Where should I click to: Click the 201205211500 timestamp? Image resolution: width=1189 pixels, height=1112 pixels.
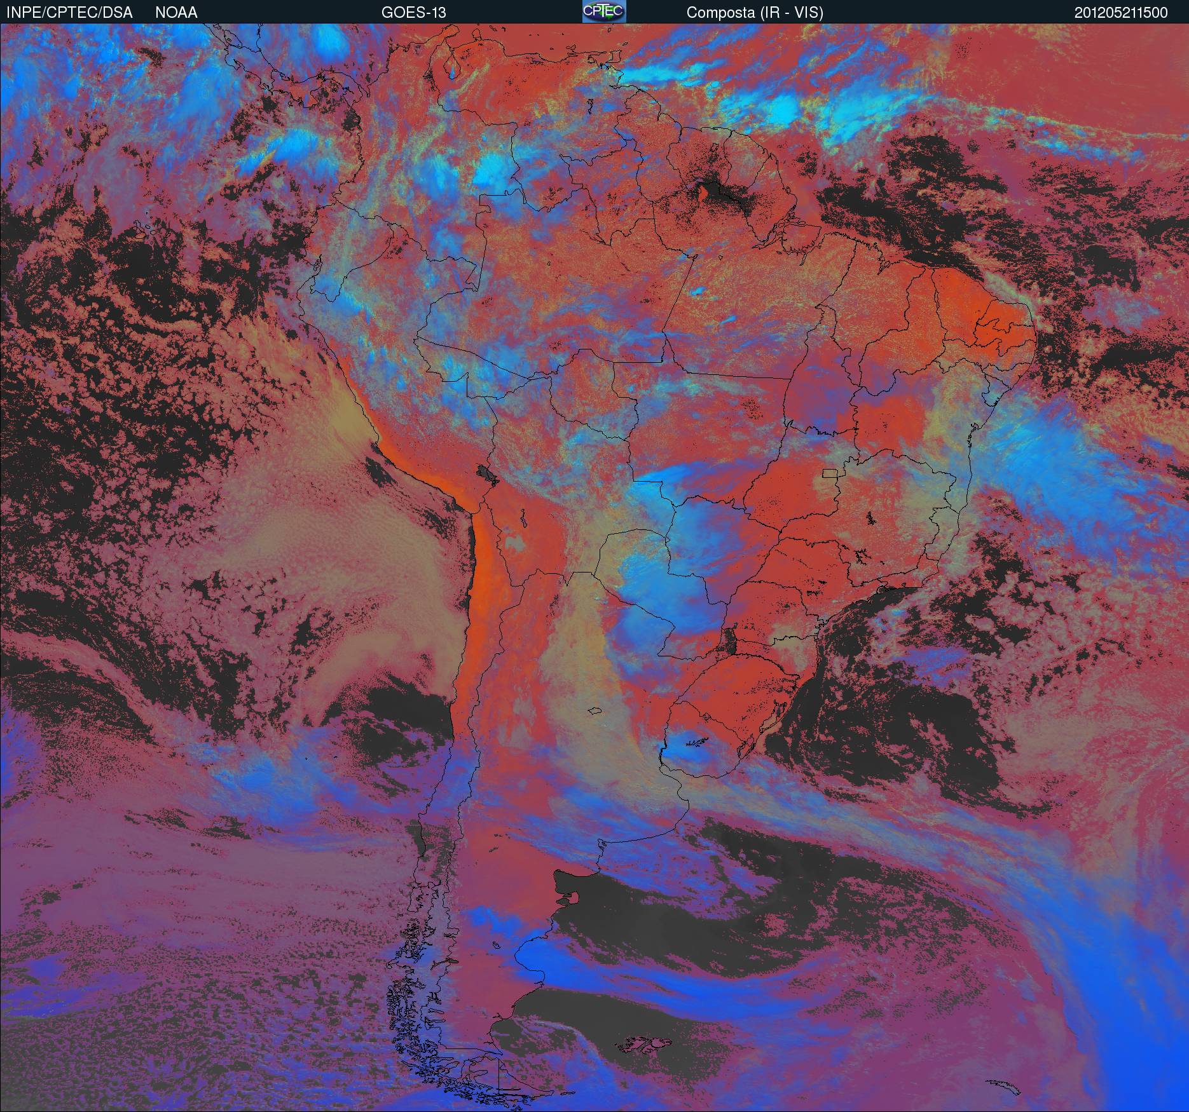tap(1121, 13)
